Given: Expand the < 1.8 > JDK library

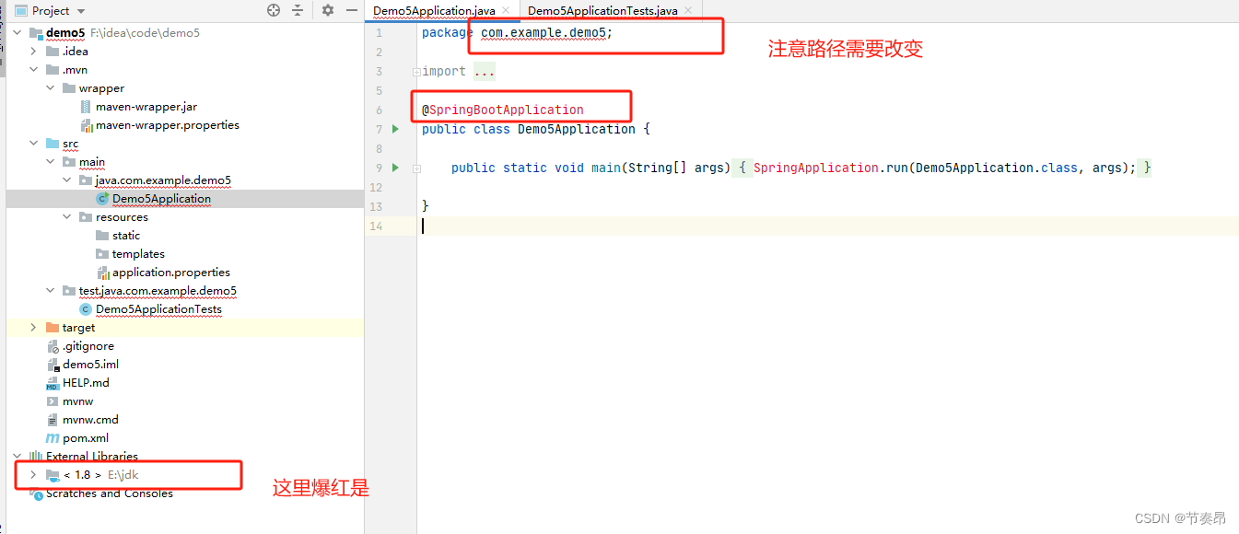Looking at the screenshot, I should coord(34,475).
